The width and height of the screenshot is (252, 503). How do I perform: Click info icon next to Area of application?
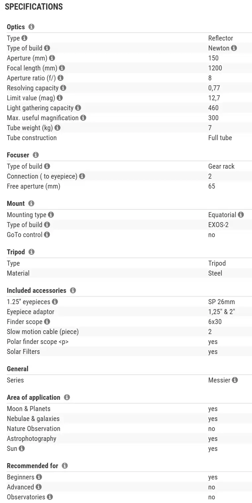pos(67,397)
